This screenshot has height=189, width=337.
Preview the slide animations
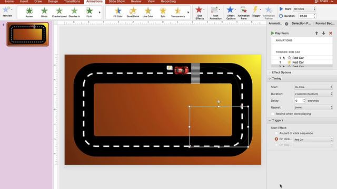6,12
